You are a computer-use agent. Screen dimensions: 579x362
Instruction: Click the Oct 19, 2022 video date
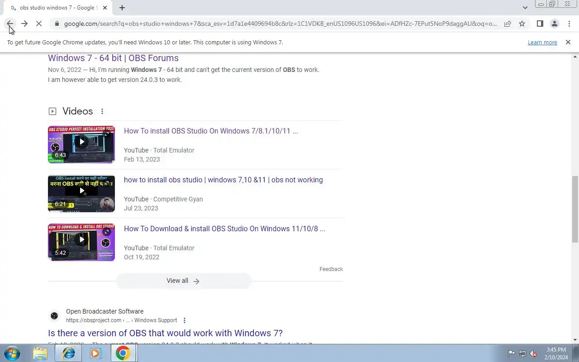142,257
